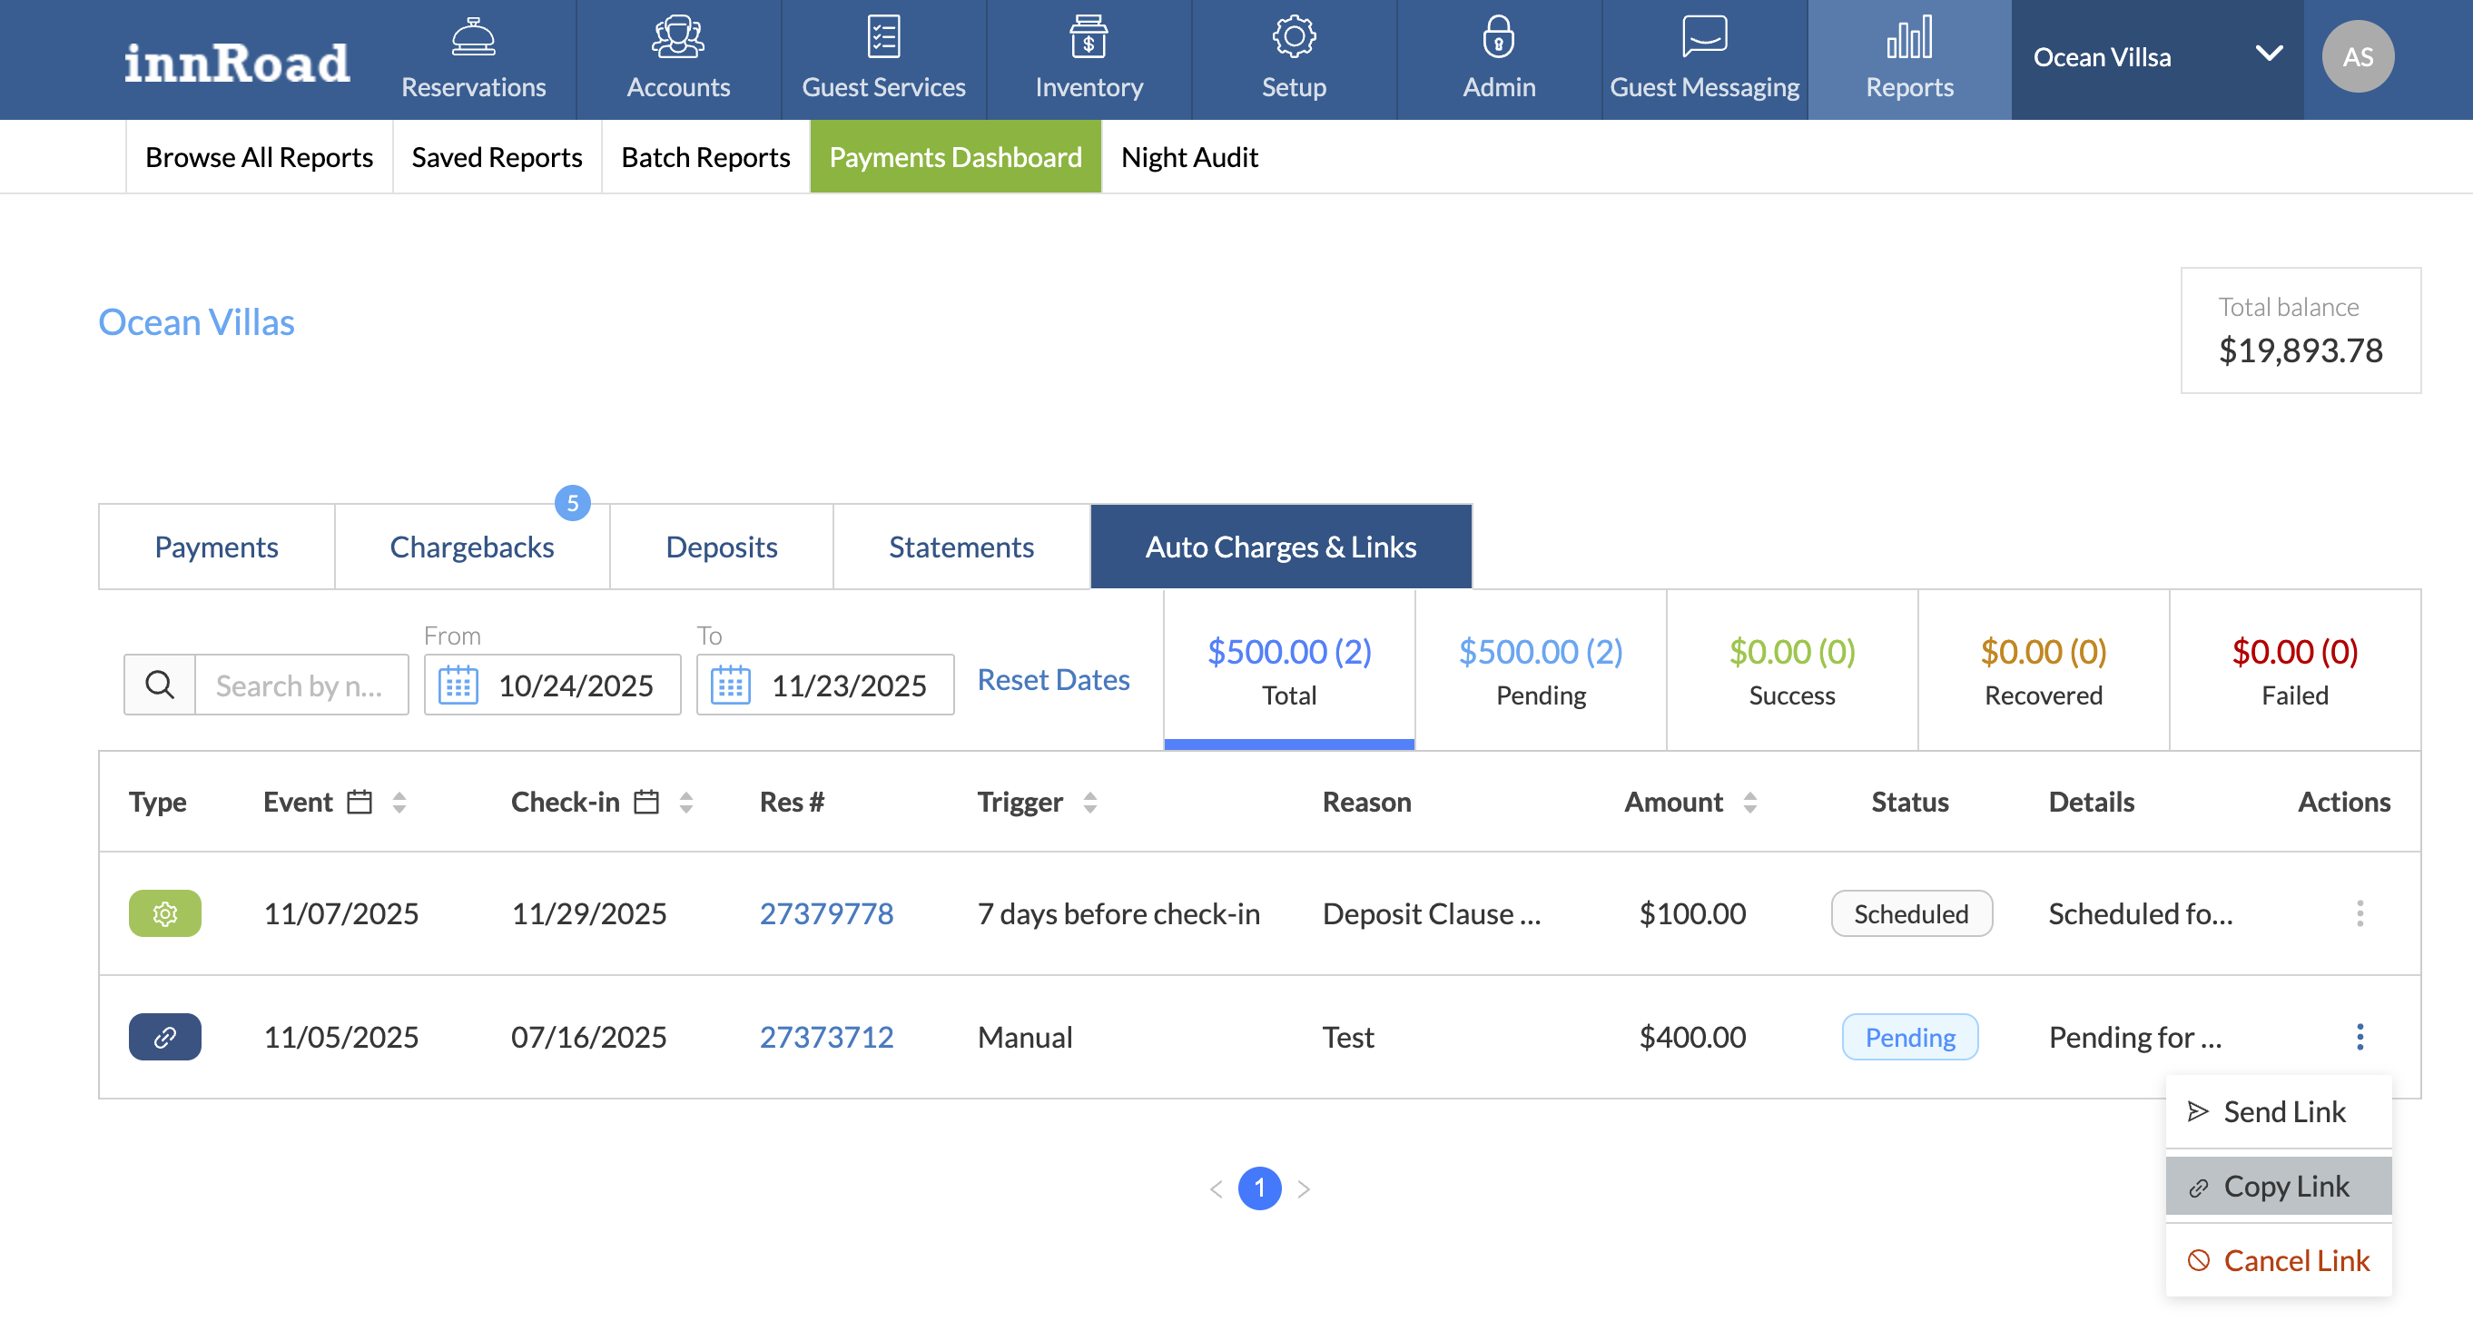Viewport: 2473px width, 1331px height.
Task: Switch to the Chargebacks tab
Action: (471, 547)
